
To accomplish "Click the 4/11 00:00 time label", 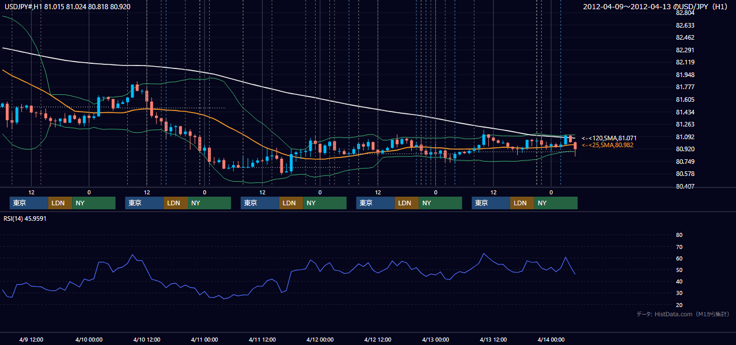I will (x=204, y=339).
